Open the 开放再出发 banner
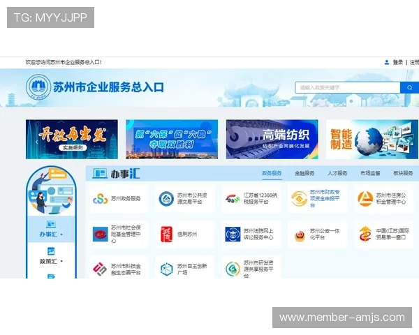The image size is (419, 335). 72,139
